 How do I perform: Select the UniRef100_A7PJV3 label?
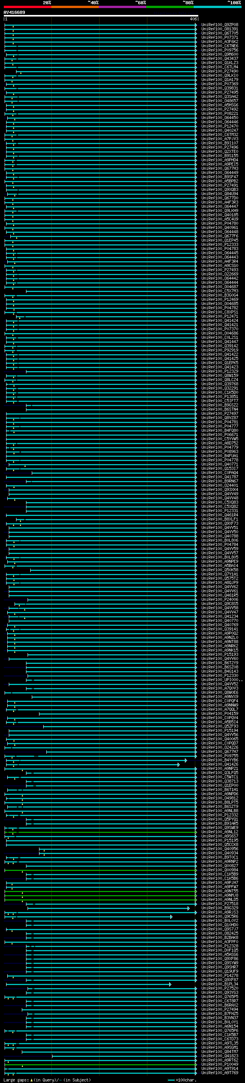(219, 139)
